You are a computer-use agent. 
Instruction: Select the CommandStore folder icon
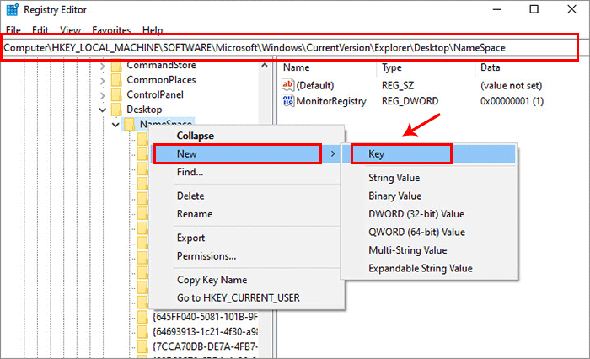(116, 66)
